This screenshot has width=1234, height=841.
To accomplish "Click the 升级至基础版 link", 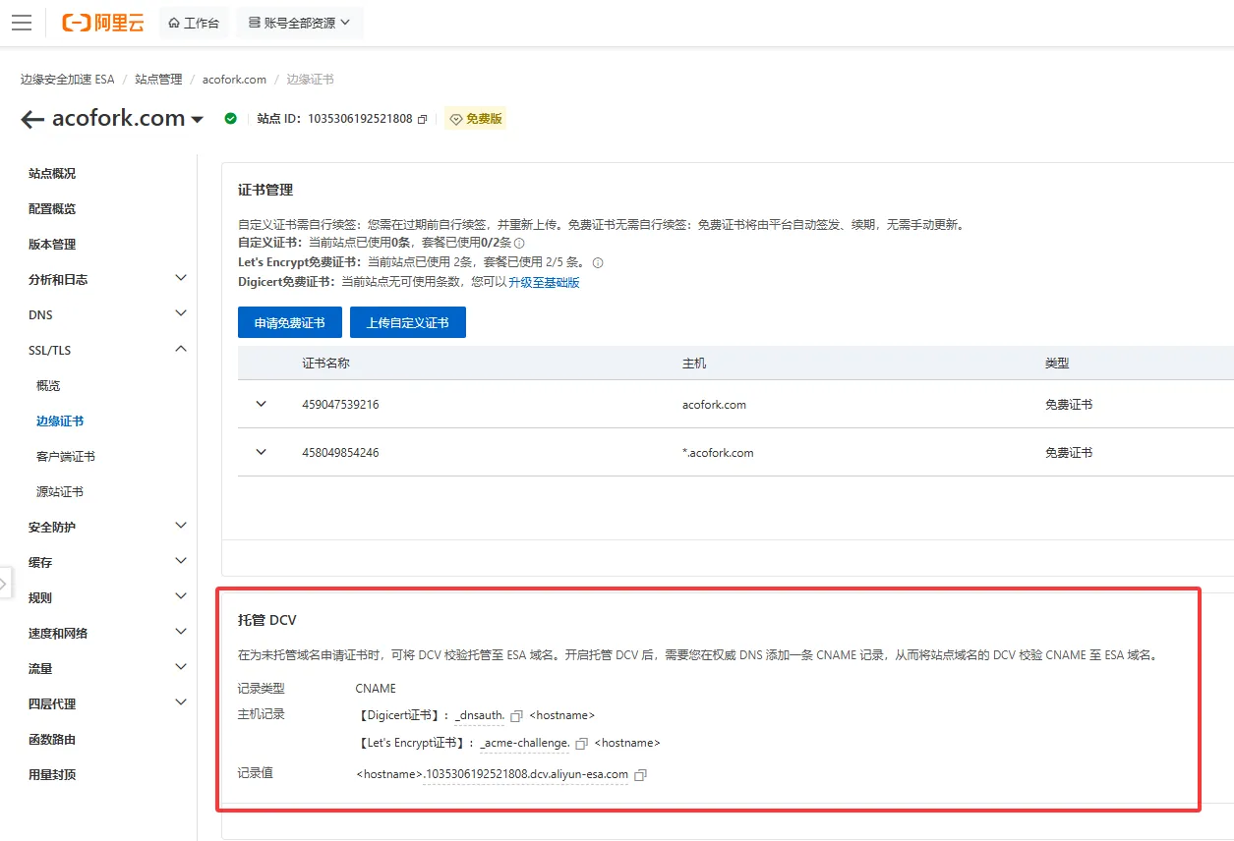I will coord(544,283).
